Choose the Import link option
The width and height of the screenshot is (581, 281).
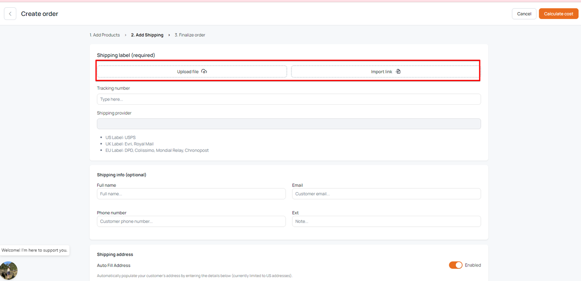(385, 72)
